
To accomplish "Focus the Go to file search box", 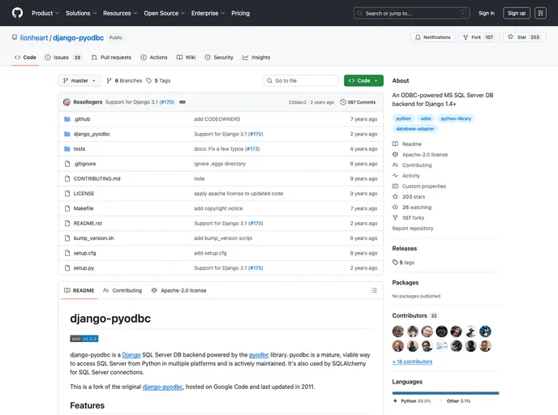I will (x=301, y=81).
